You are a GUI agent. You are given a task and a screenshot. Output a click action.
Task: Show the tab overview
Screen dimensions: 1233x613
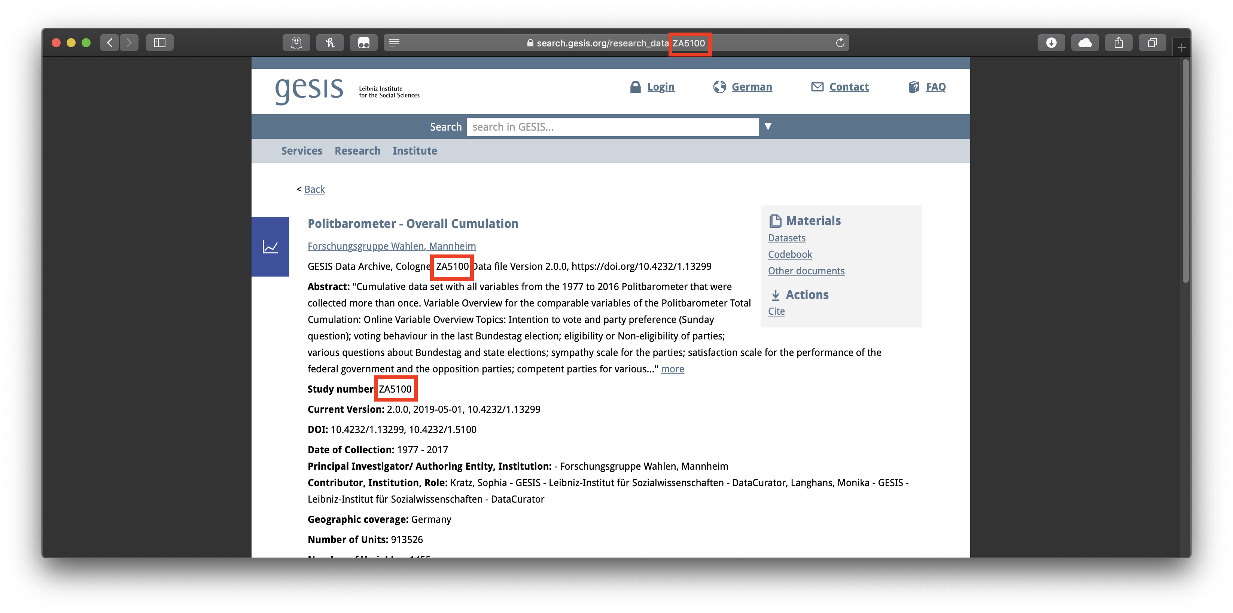tap(1152, 43)
